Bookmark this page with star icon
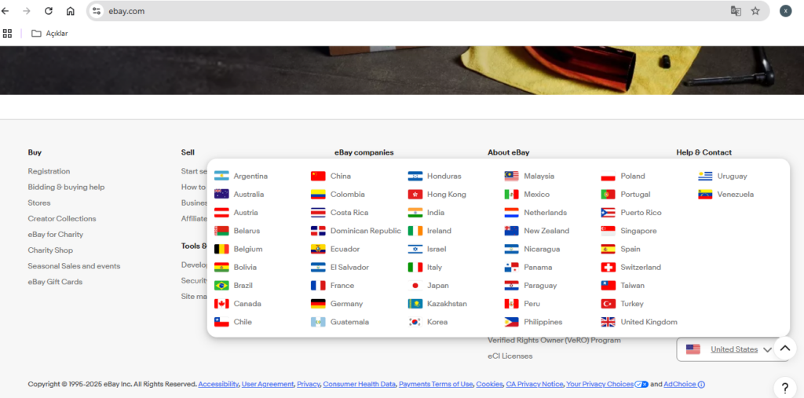The height and width of the screenshot is (398, 804). (755, 11)
